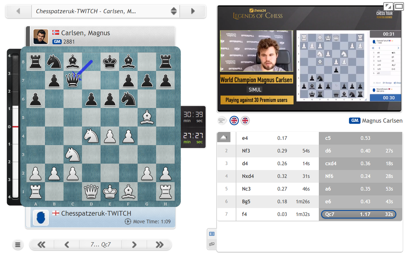
Task: Click the GM badge beside commentator Magnus Carlsen
Action: 354,121
